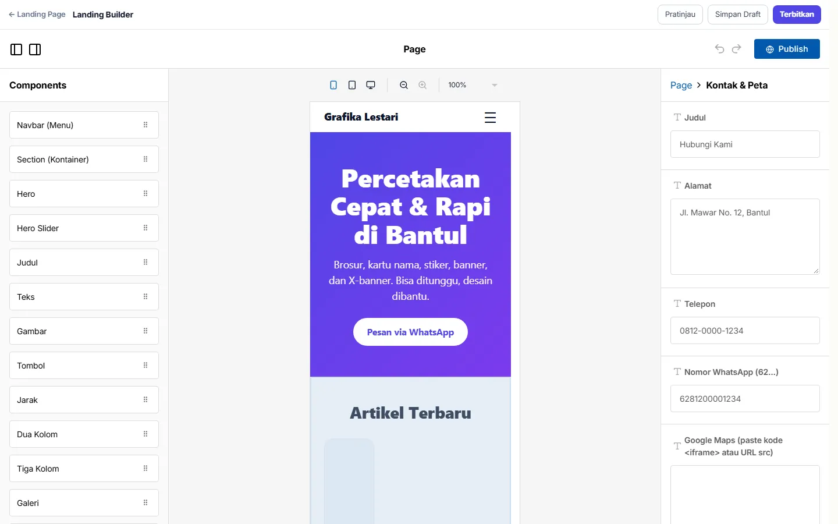Grab drag handle of Galeri component

[x=145, y=502]
